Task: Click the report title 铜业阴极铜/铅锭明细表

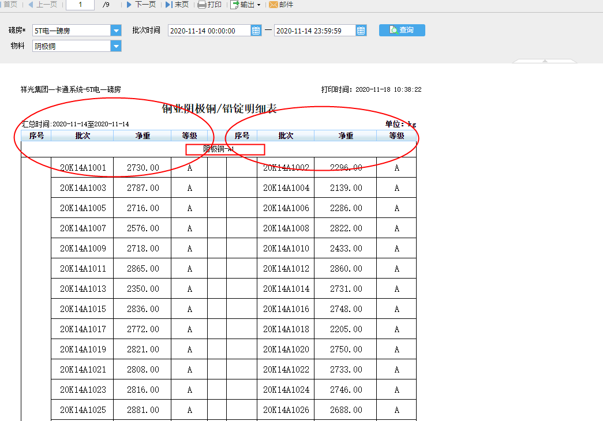Action: click(219, 108)
